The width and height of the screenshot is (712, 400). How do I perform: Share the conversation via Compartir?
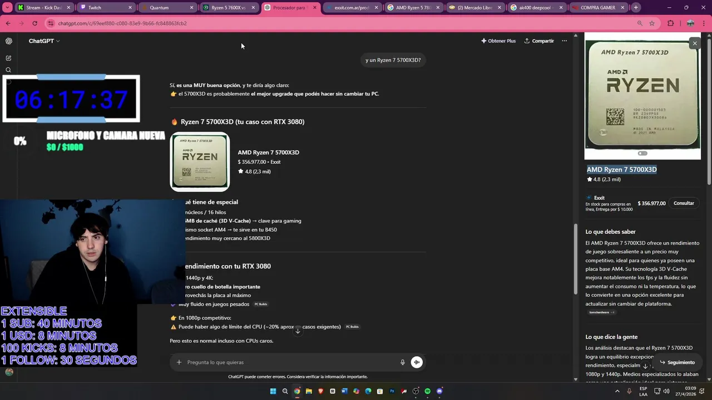pyautogui.click(x=539, y=41)
